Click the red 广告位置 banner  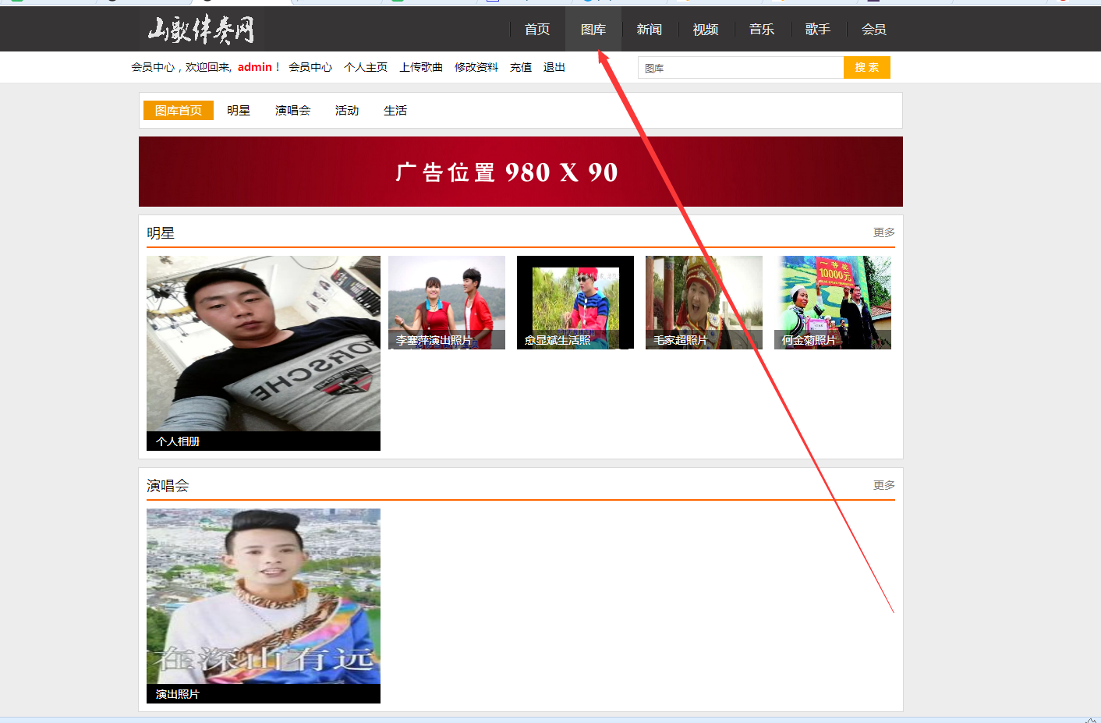point(520,172)
